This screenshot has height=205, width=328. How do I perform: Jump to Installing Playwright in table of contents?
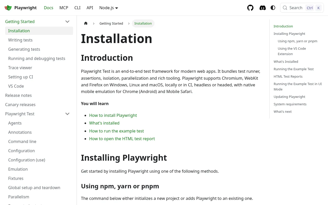289,34
